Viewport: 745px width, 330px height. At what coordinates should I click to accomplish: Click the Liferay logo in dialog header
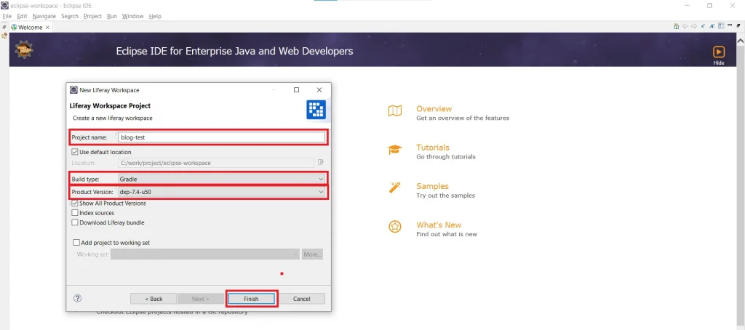[316, 109]
